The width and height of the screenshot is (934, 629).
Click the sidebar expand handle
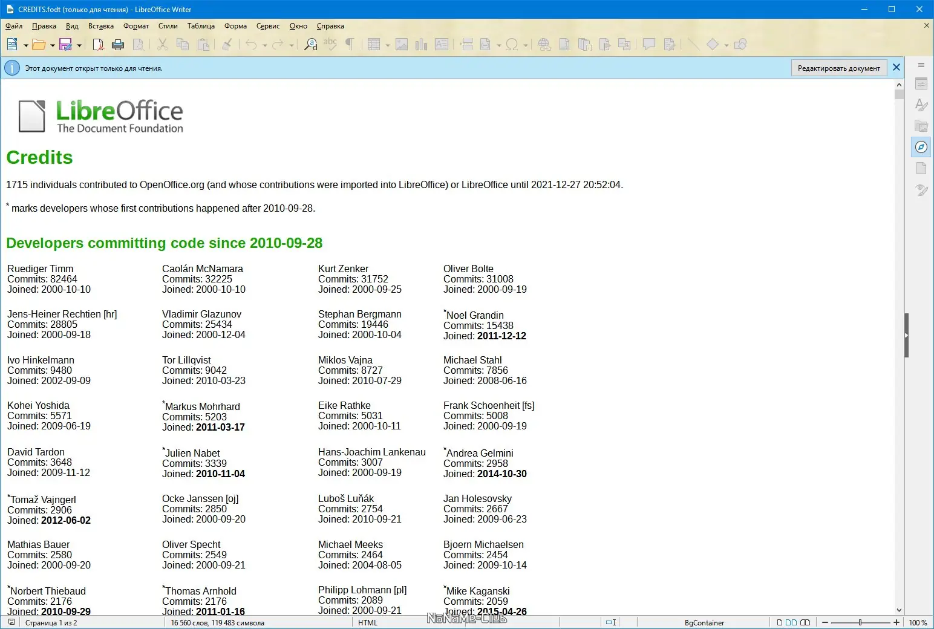(906, 335)
